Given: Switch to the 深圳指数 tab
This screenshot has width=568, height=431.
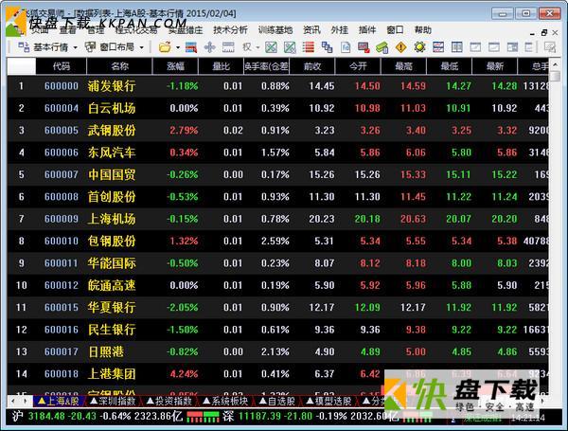Looking at the screenshot, I should 114,401.
